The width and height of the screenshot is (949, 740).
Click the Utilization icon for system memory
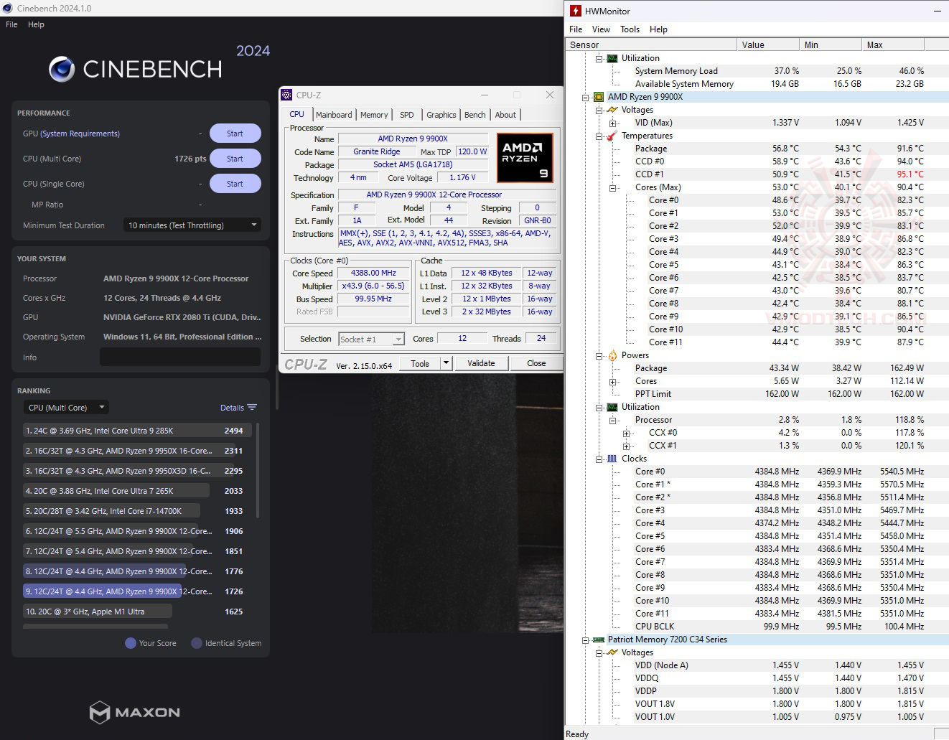(612, 58)
